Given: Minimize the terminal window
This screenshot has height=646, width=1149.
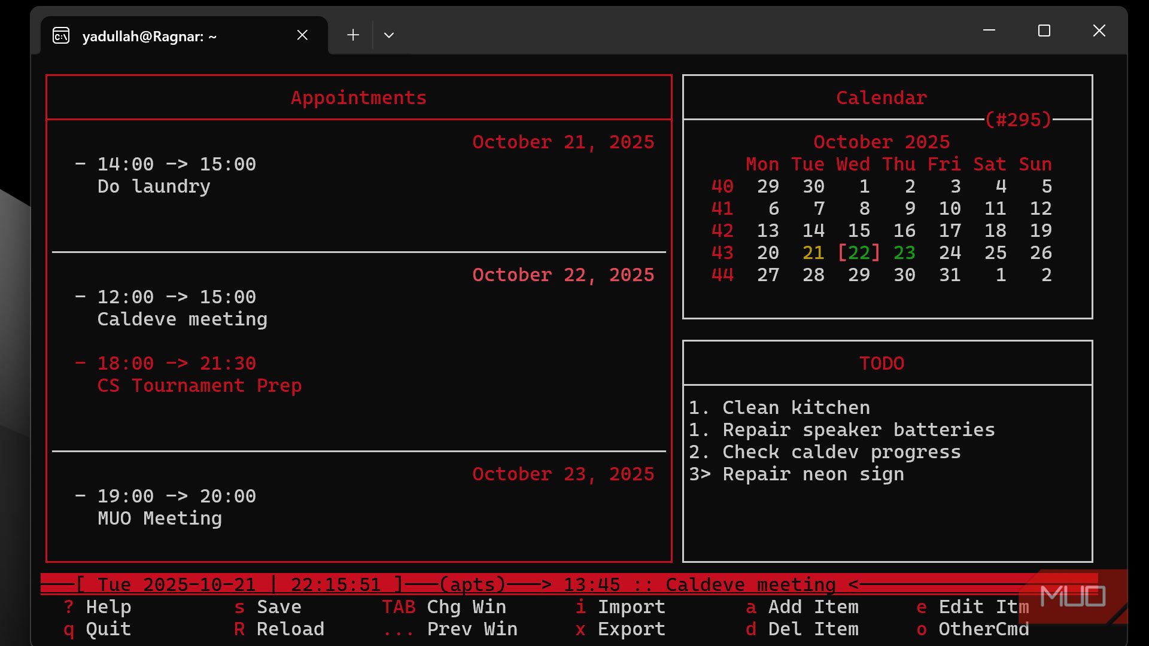Looking at the screenshot, I should click(989, 31).
